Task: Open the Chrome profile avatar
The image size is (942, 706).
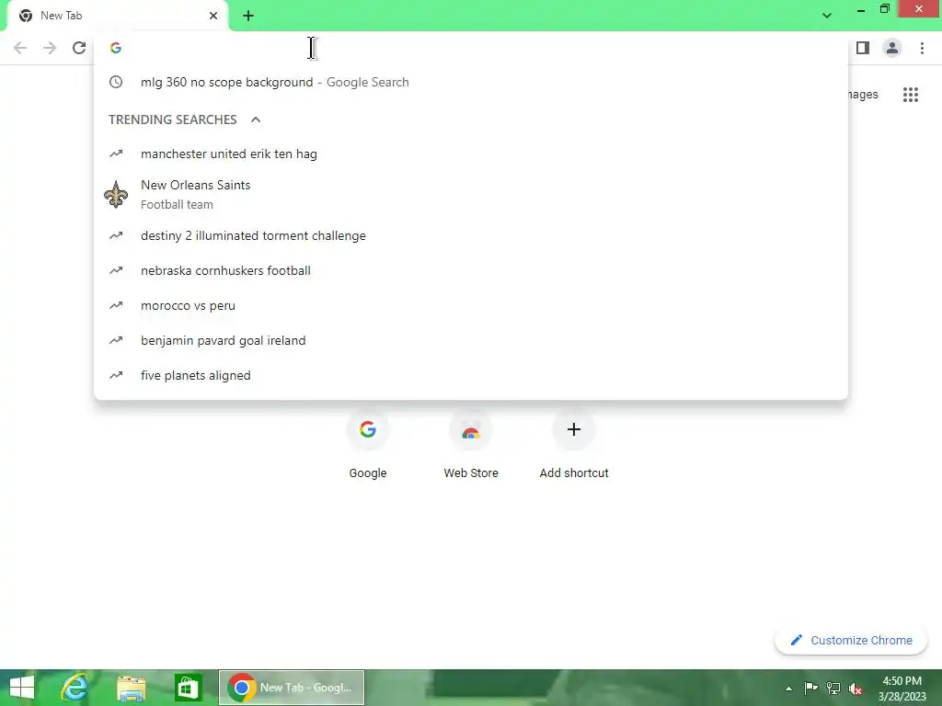Action: tap(892, 48)
